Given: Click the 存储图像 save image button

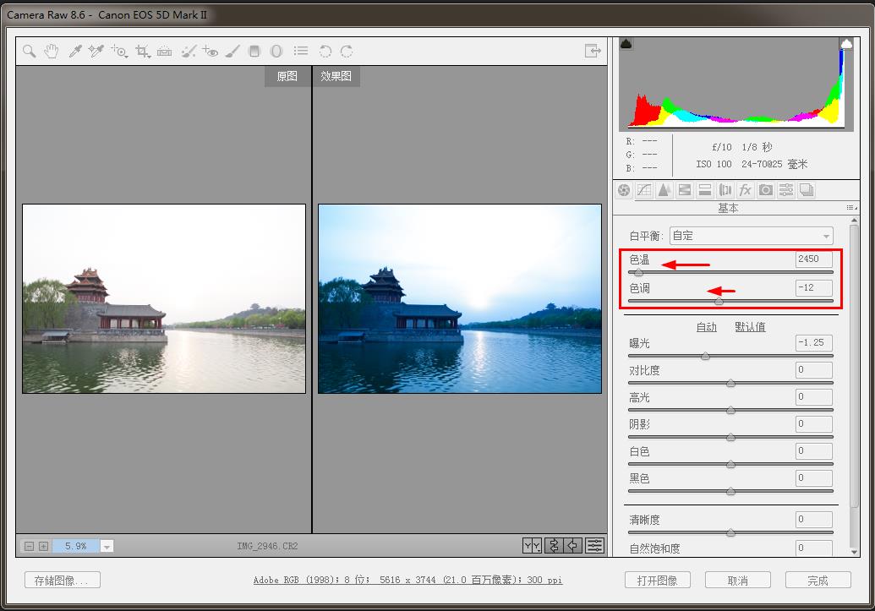Looking at the screenshot, I should [x=63, y=581].
